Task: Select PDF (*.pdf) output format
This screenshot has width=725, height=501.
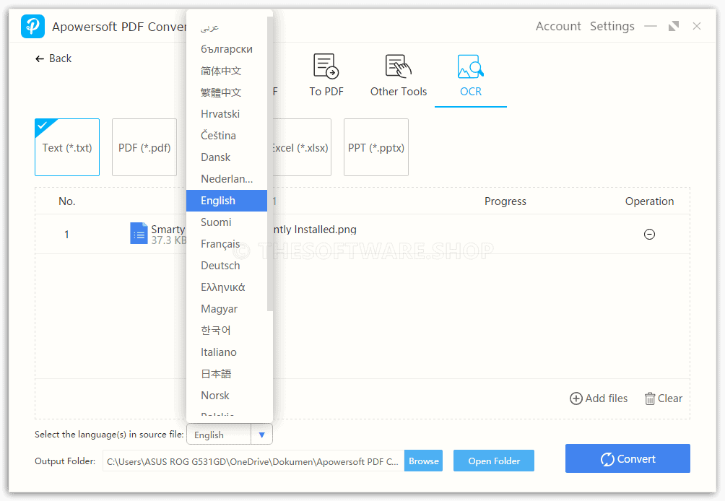Action: [x=144, y=147]
